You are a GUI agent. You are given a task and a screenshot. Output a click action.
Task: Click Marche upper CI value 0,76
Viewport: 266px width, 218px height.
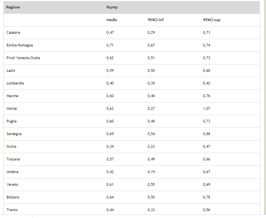click(206, 96)
